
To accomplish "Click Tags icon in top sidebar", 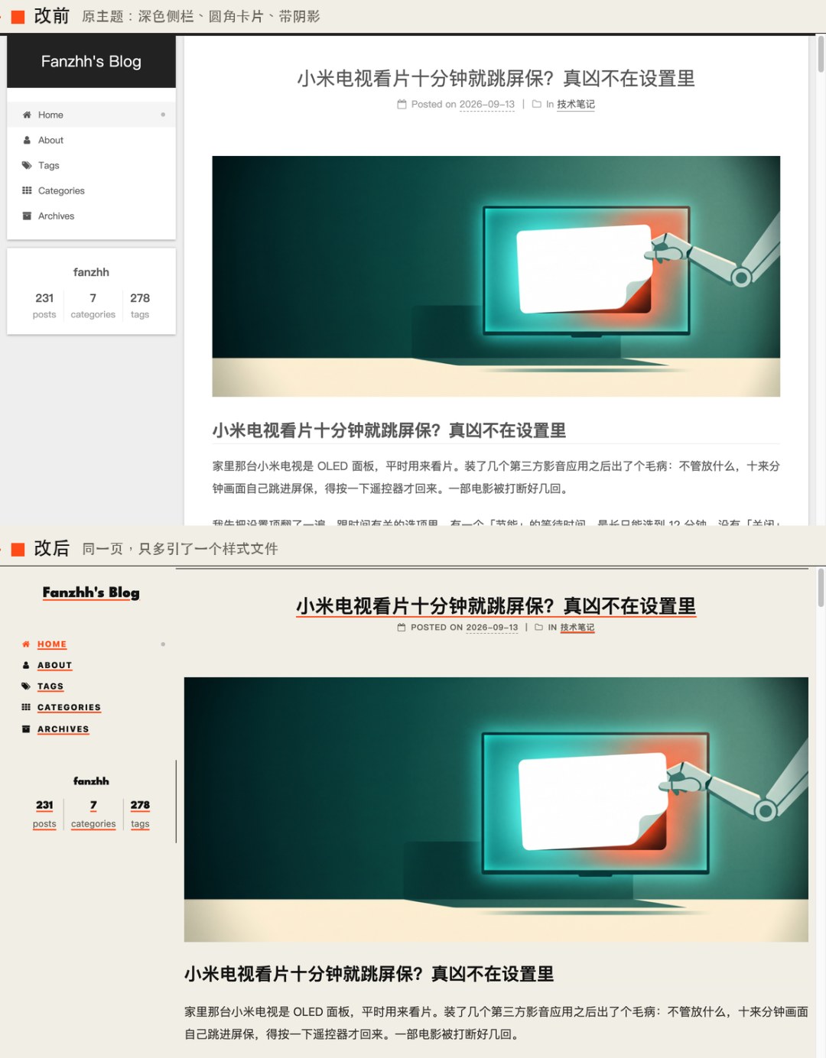I will [27, 165].
